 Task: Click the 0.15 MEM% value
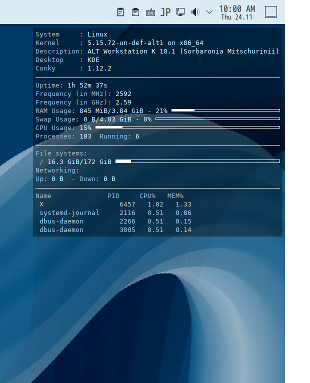point(183,221)
